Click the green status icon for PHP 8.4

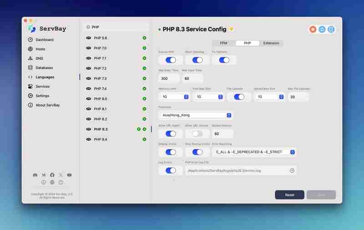(144, 140)
